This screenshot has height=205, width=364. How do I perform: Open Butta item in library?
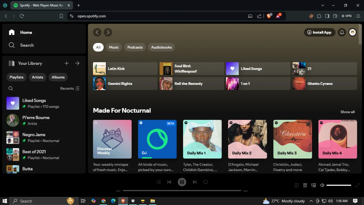click(x=44, y=169)
